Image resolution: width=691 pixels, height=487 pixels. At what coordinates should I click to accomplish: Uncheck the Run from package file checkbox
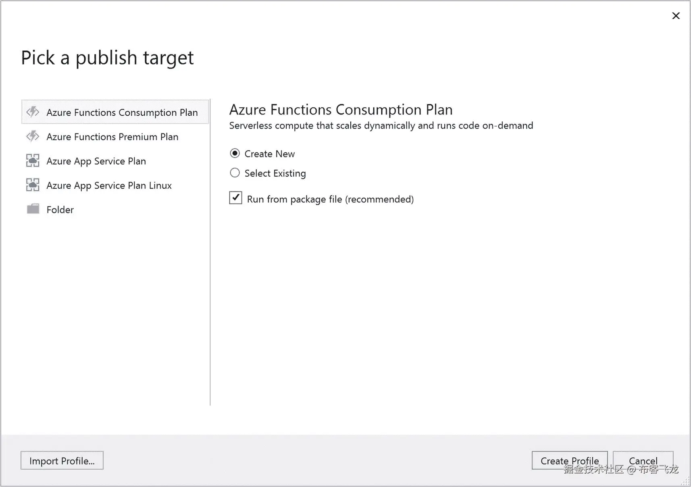tap(236, 198)
